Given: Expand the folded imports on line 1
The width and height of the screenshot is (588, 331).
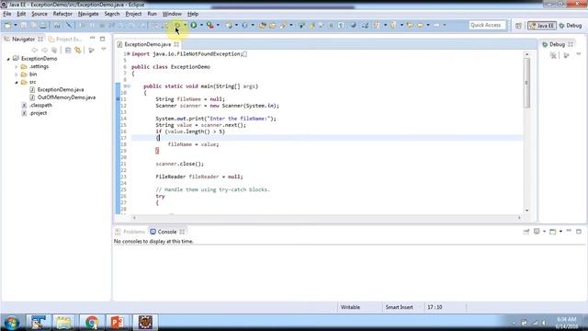Looking at the screenshot, I should click(128, 54).
